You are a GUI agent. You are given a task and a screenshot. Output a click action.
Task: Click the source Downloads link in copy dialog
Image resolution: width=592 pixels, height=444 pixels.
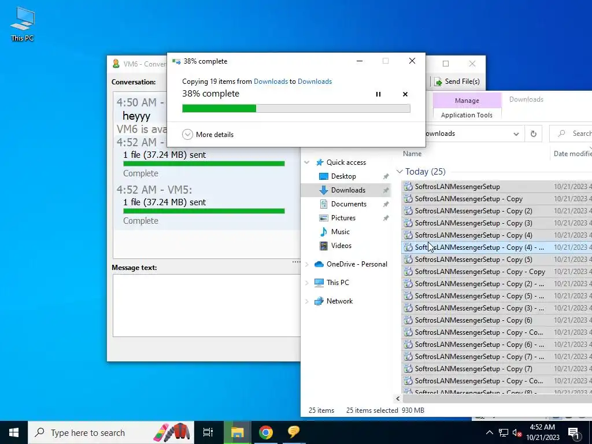[271, 82]
